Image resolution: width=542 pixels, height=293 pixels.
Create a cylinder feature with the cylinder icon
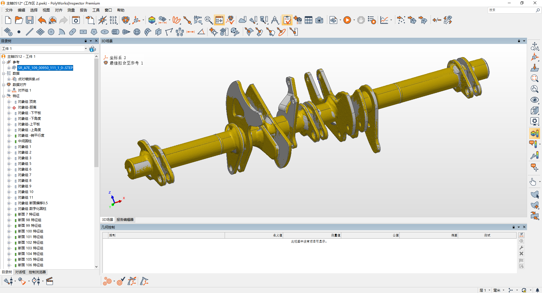point(115,32)
